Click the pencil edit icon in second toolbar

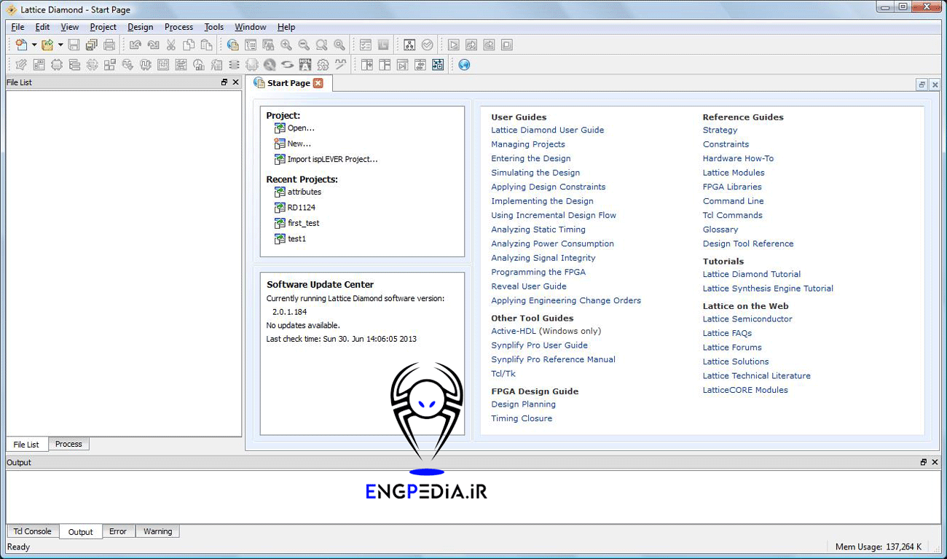pos(21,65)
